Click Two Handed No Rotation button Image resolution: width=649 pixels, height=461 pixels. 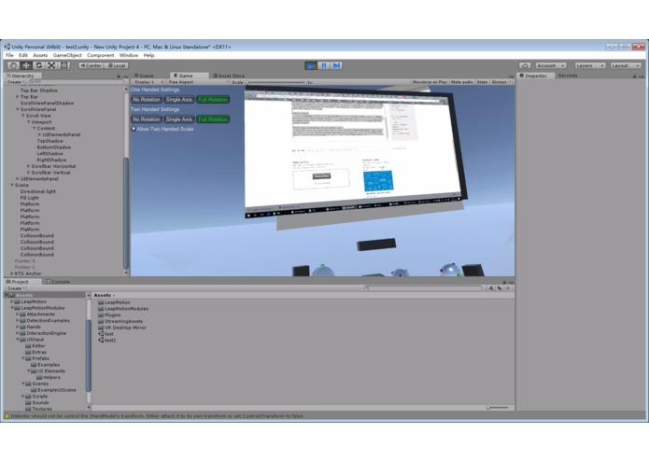coord(146,119)
